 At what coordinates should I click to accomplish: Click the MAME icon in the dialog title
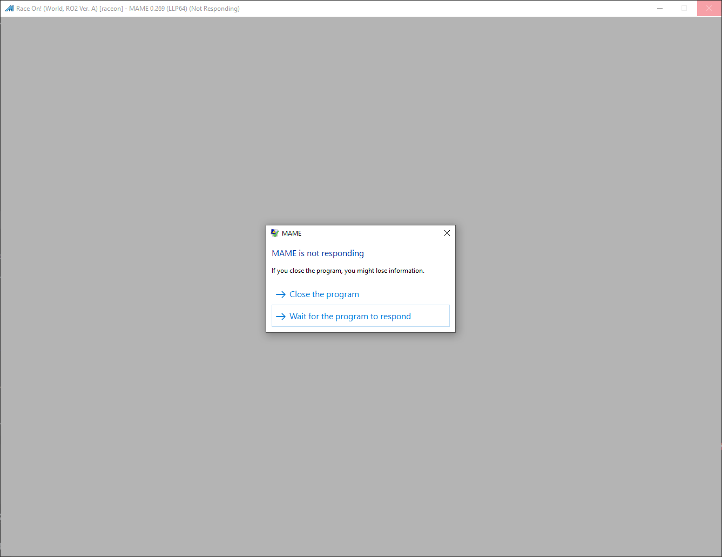(x=275, y=233)
